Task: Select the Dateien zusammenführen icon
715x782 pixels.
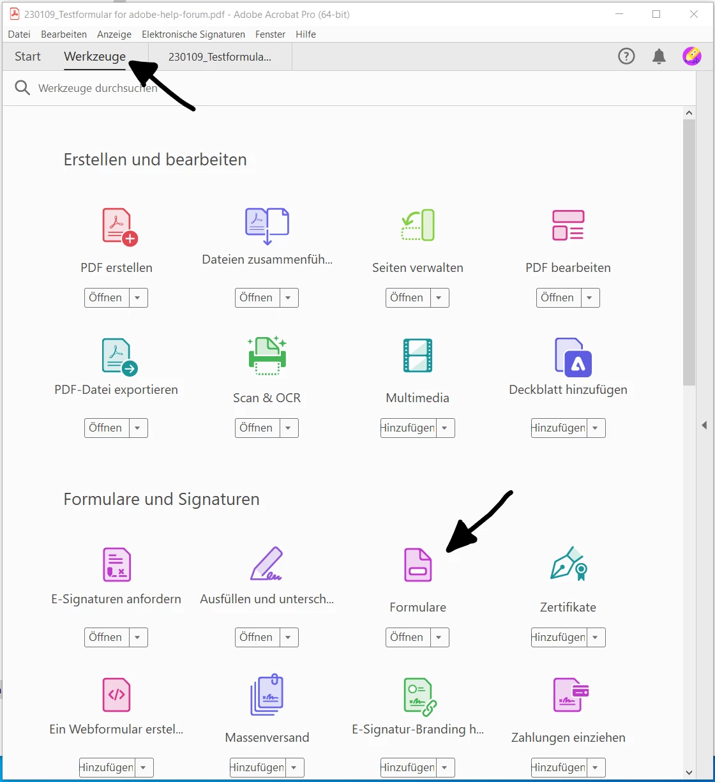Action: (267, 226)
